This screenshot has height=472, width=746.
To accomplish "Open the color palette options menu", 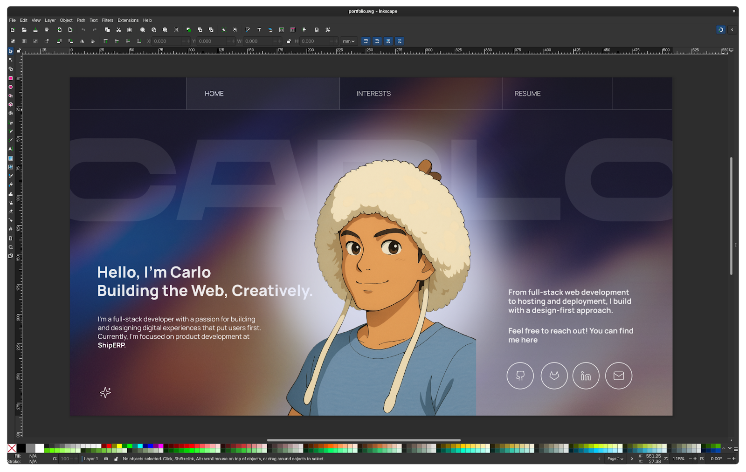I will pos(736,449).
